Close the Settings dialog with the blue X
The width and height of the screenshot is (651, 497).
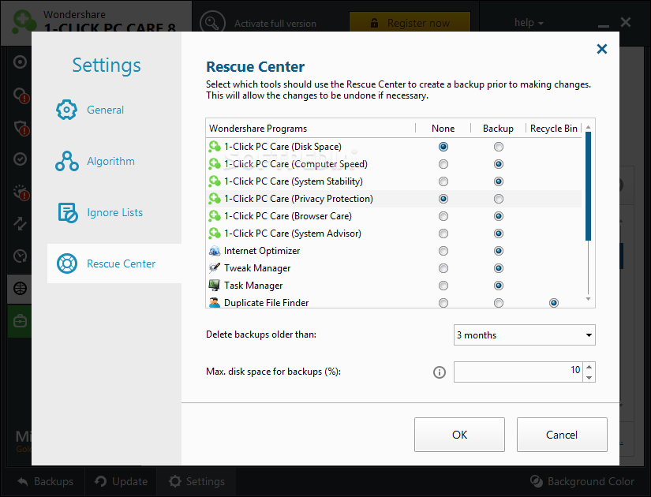pyautogui.click(x=601, y=49)
